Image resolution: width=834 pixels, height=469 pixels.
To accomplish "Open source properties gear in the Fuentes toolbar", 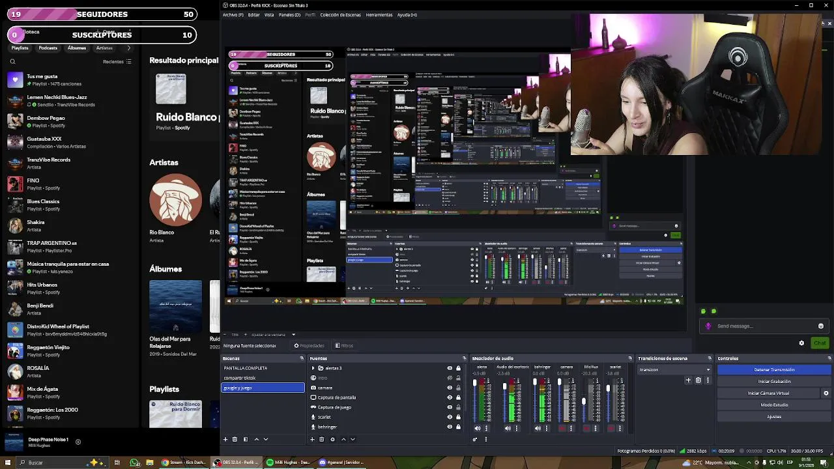I will coord(332,439).
